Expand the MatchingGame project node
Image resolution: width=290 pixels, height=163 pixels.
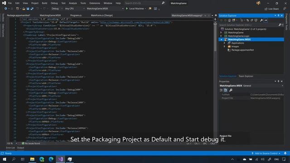pyautogui.click(x=221, y=33)
